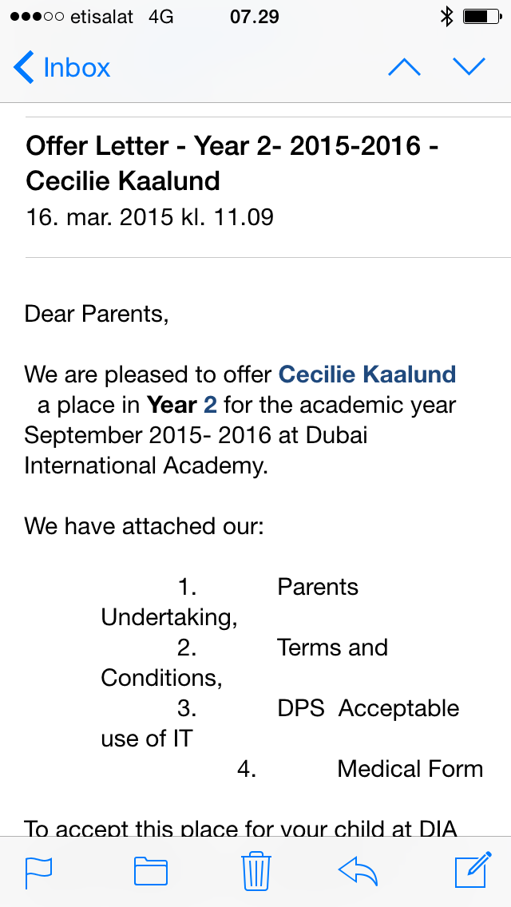The height and width of the screenshot is (907, 511).
Task: Show previous message with up arrow
Action: 404,68
